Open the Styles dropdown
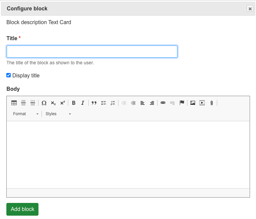Viewport: 256px width, 219px height. click(x=58, y=114)
